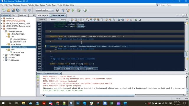Open the Debug menu

[42, 5]
